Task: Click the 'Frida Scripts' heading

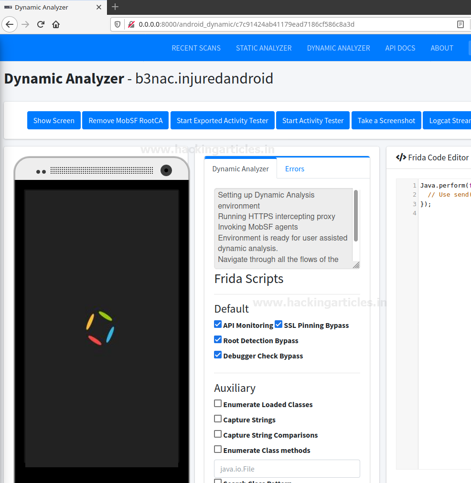Action: click(249, 279)
